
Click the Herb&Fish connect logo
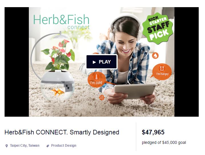click(x=61, y=22)
